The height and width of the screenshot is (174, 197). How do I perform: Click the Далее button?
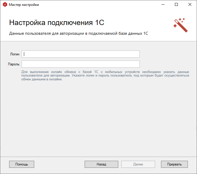tap(138, 164)
